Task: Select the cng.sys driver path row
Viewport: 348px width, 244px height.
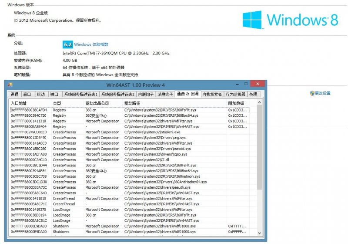Action: coord(155,138)
